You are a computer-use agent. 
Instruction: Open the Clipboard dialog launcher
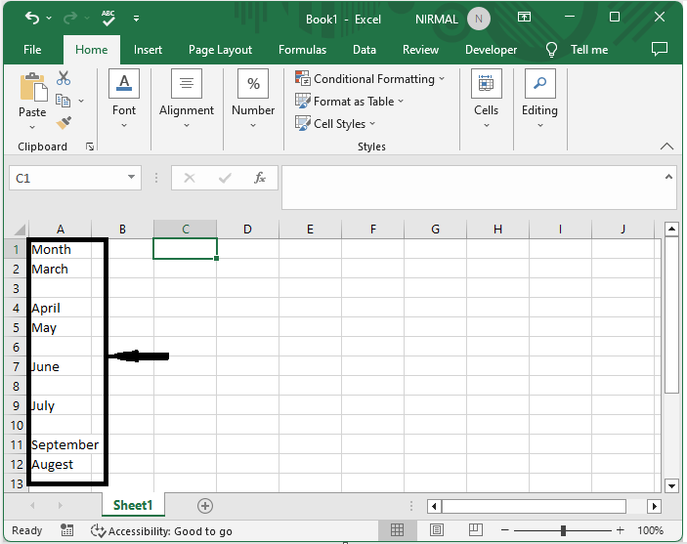pos(90,146)
